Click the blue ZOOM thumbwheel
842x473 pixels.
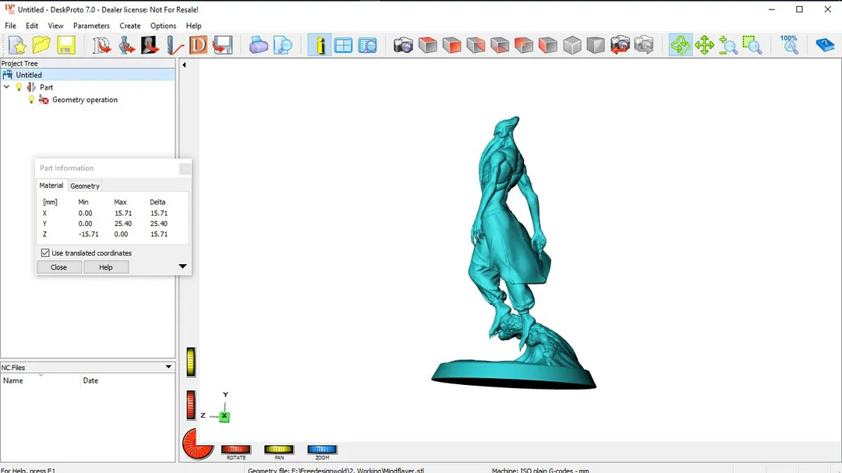click(x=322, y=450)
